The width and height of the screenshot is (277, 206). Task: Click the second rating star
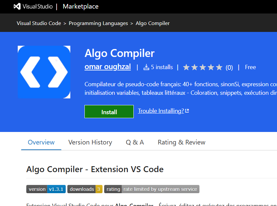coord(195,67)
